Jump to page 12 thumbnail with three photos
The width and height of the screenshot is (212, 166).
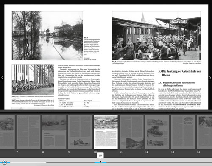coord(157,132)
